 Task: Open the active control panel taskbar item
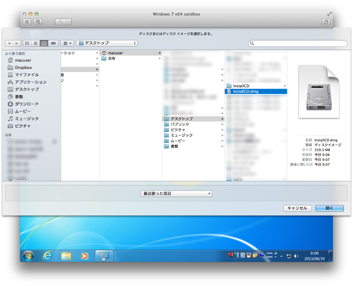[x=104, y=256]
